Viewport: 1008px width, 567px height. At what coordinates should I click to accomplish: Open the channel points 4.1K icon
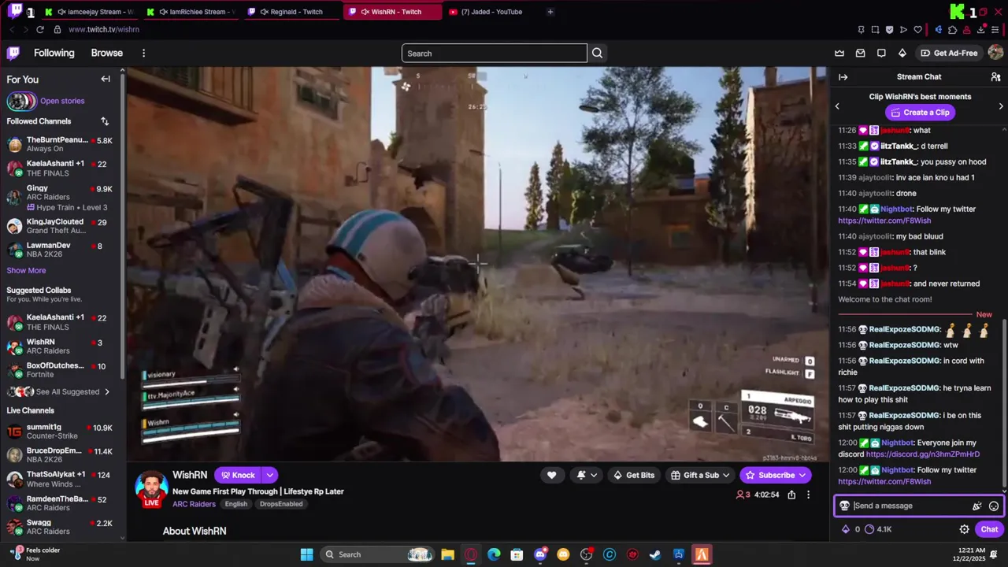[x=878, y=529]
